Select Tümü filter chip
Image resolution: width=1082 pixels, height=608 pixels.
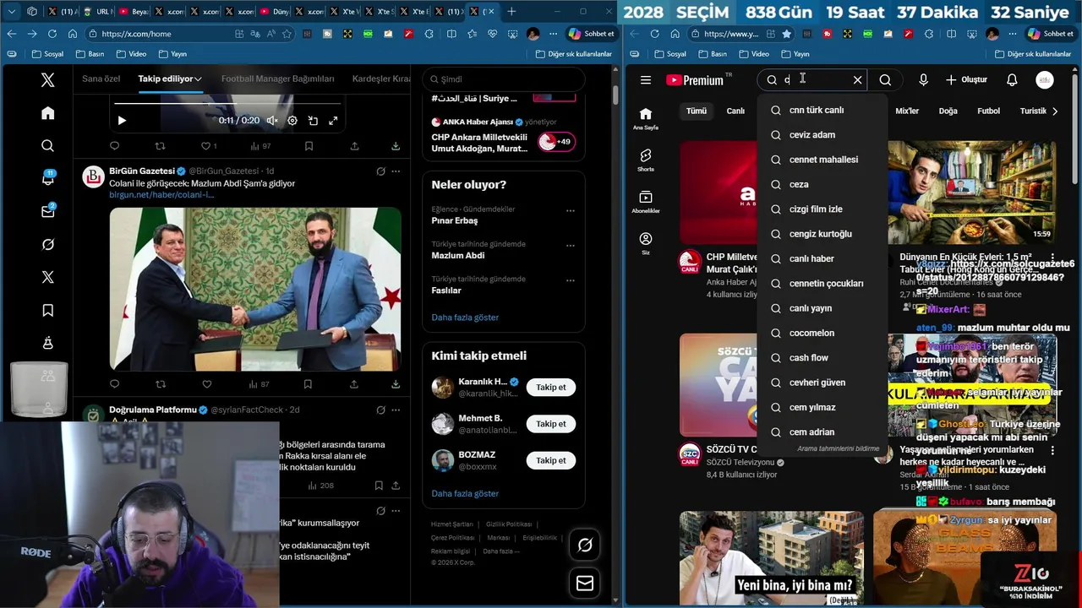point(696,111)
